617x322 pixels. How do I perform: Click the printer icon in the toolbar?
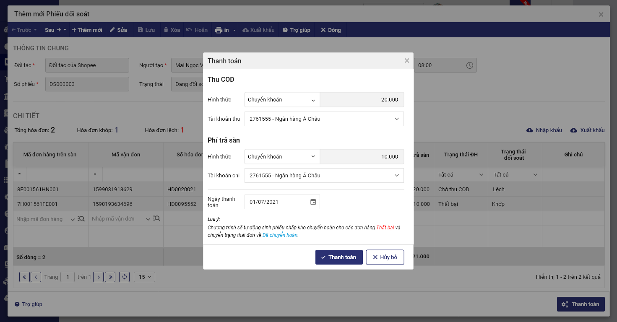tap(219, 30)
